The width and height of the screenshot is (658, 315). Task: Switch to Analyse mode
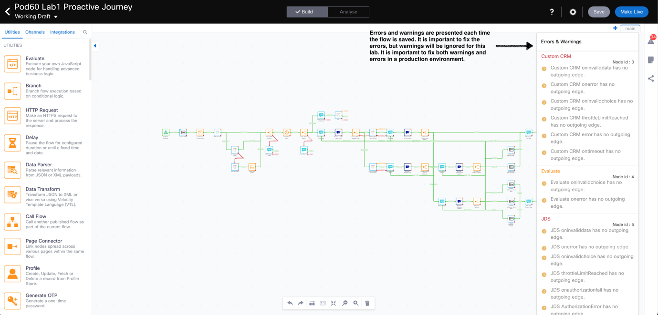tap(348, 12)
